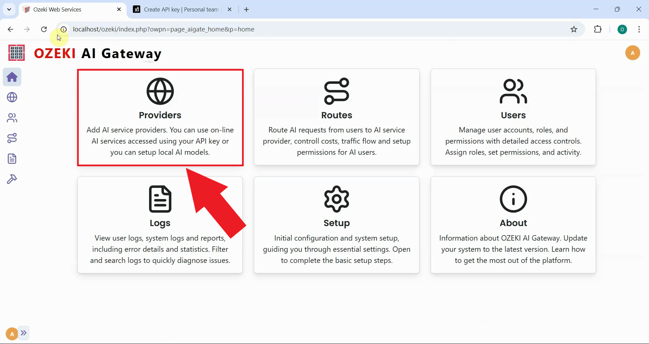The image size is (649, 344).
Task: Open Users via the people sidebar icon
Action: pyautogui.click(x=12, y=118)
